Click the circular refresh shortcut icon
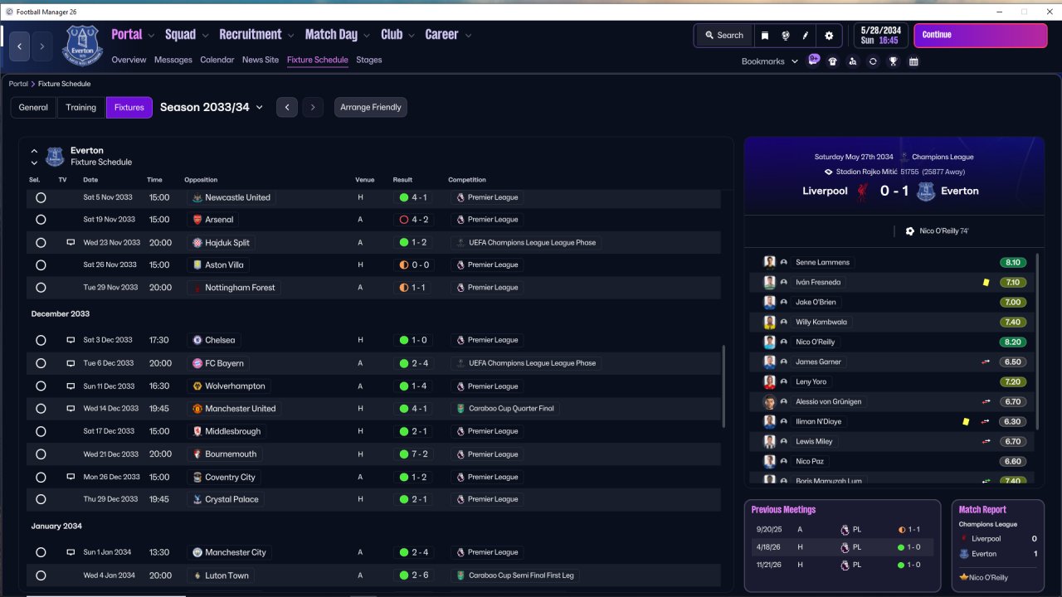Screen dimensions: 1062x597 point(873,61)
